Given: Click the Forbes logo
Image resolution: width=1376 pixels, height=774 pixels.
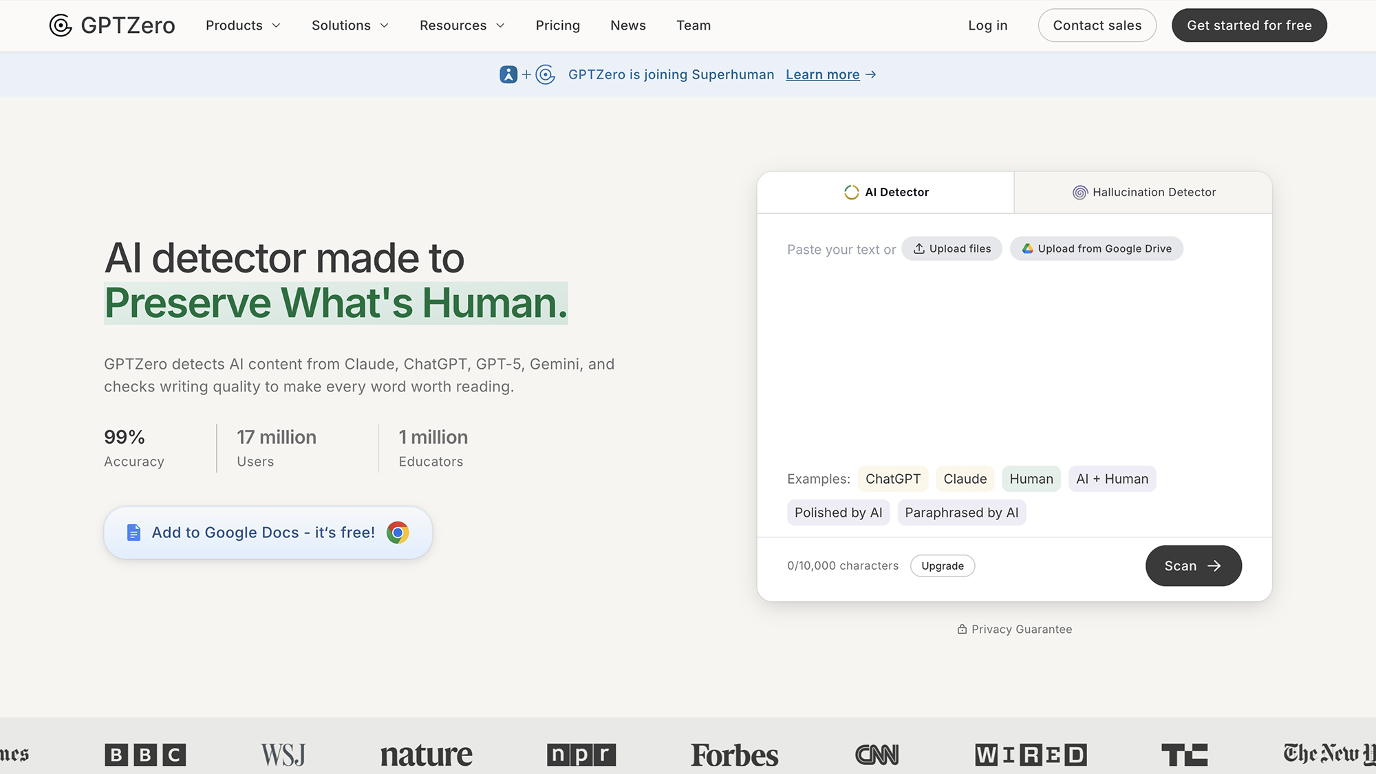Looking at the screenshot, I should click(x=734, y=755).
